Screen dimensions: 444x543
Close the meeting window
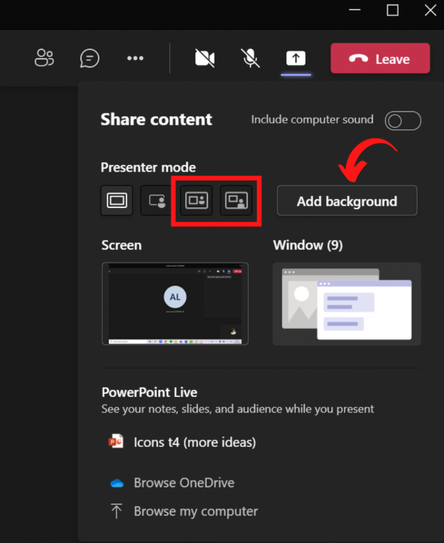pos(431,10)
